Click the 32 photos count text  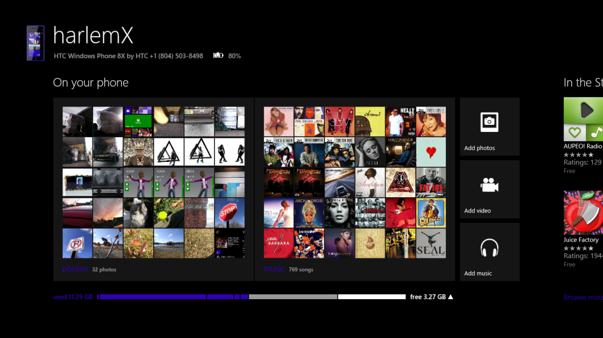(x=104, y=270)
